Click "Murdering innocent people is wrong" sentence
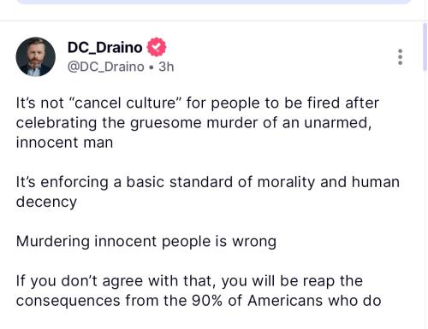Image resolution: width=428 pixels, height=329 pixels. [x=146, y=242]
